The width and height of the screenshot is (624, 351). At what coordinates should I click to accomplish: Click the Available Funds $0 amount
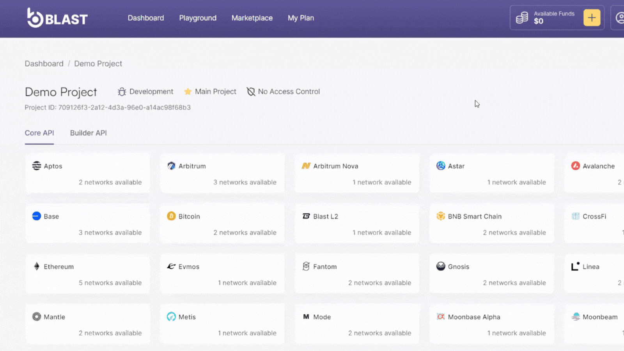click(539, 21)
